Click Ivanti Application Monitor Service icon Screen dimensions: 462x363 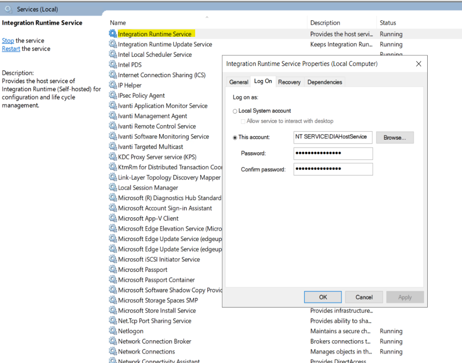[x=113, y=105]
